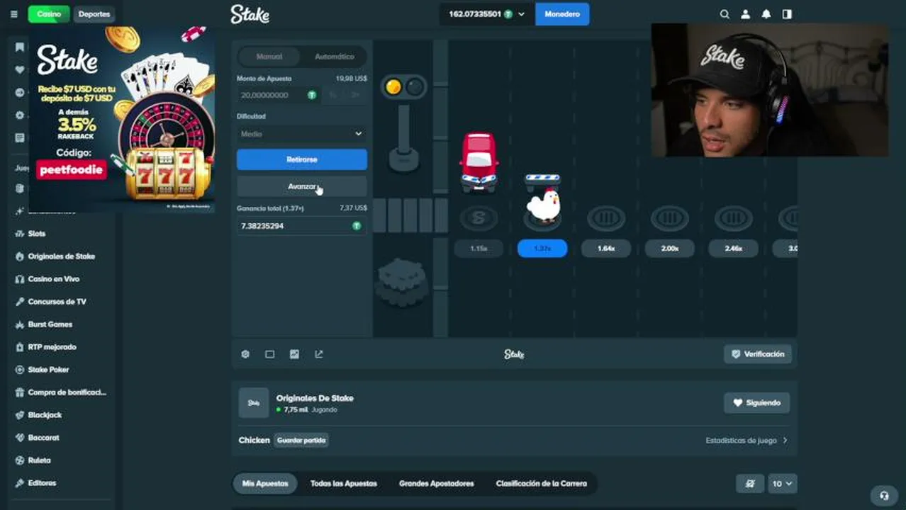Click the 2.46x multiplier pill
This screenshot has height=510, width=906.
[x=734, y=249]
